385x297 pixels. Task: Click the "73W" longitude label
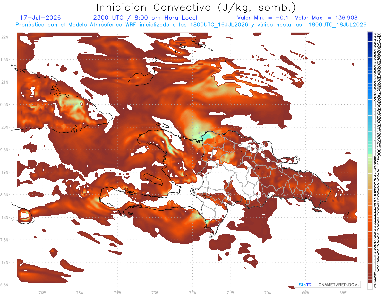(x=155, y=293)
